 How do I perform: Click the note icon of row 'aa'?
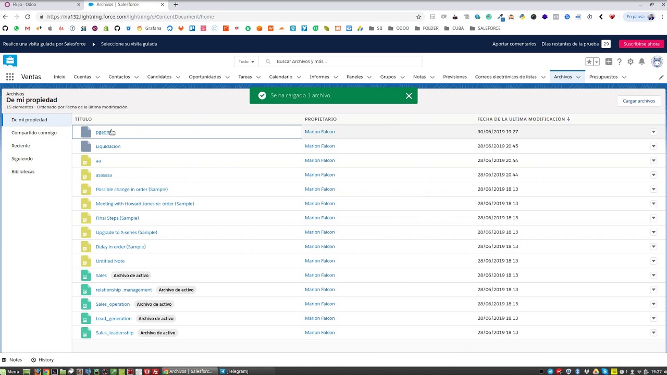pyautogui.click(x=86, y=161)
